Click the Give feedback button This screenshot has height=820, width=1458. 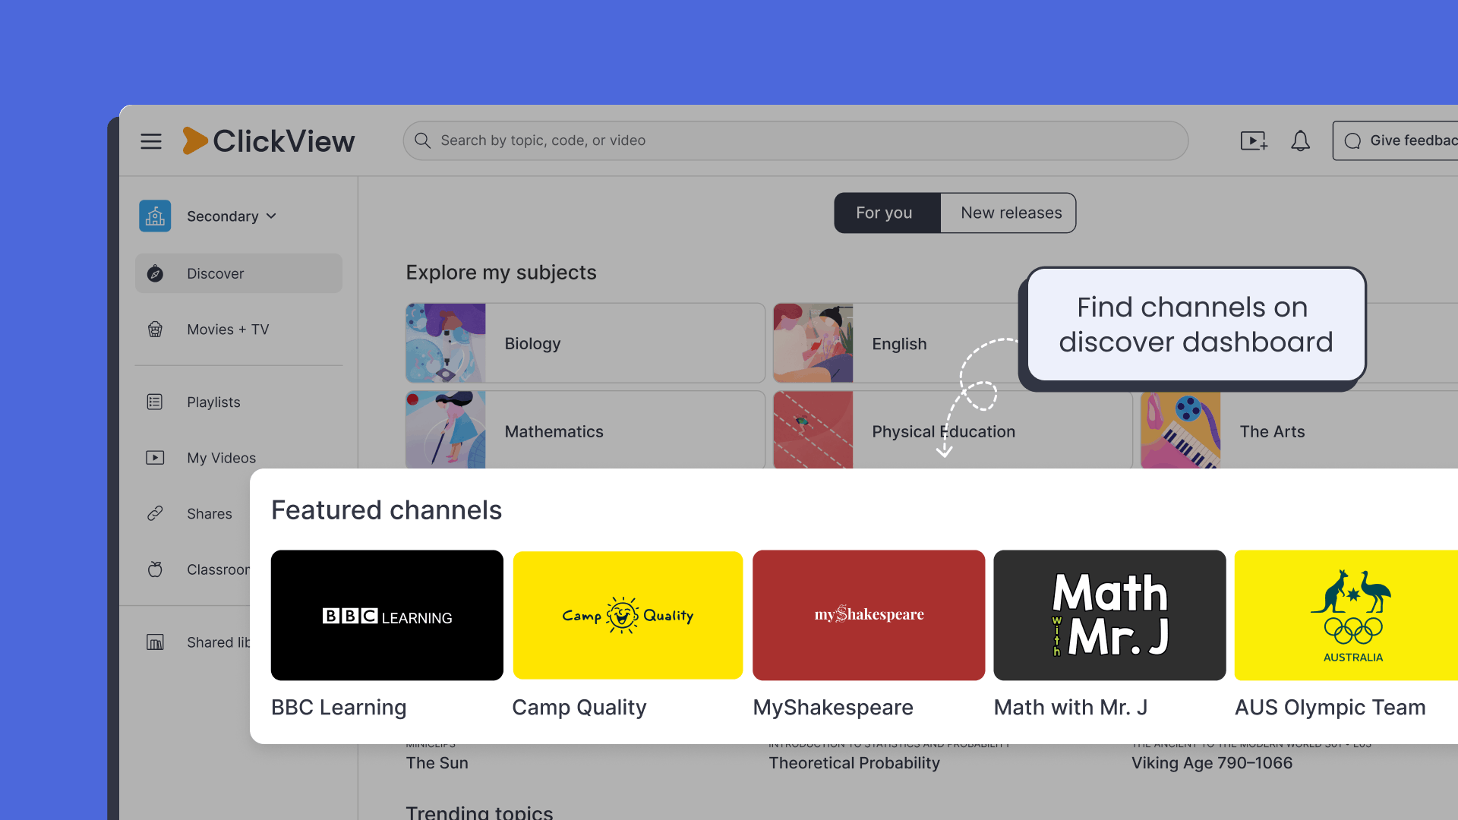(x=1396, y=140)
